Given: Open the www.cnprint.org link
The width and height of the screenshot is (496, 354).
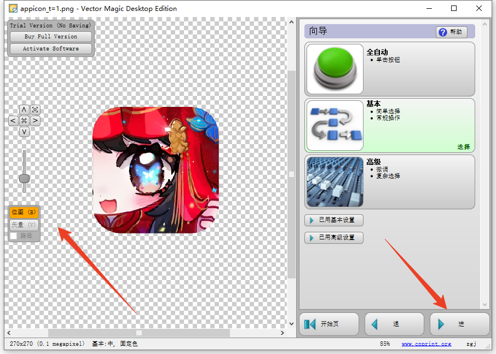Looking at the screenshot, I should click(426, 344).
